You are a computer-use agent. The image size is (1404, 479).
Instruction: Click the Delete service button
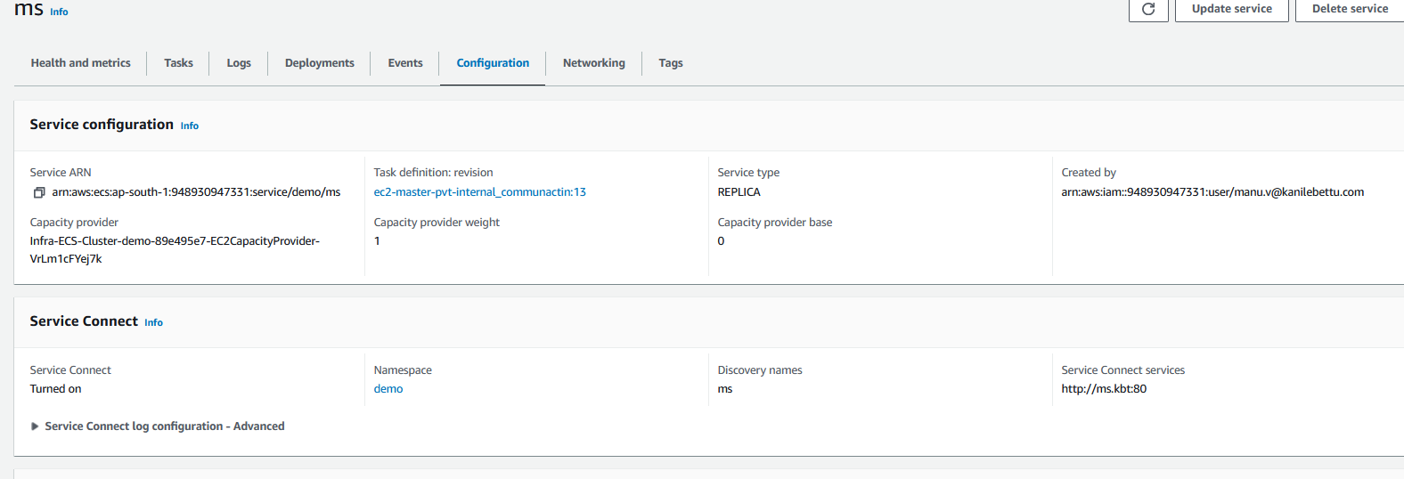click(1350, 9)
